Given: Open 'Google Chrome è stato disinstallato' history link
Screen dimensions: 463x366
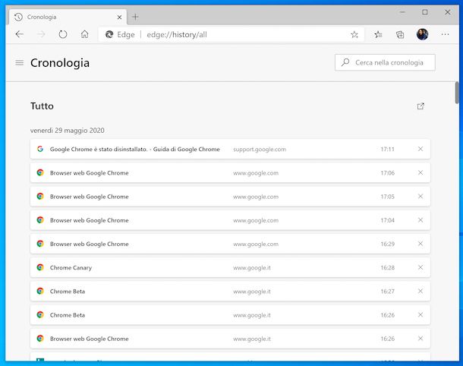Looking at the screenshot, I should click(x=134, y=149).
